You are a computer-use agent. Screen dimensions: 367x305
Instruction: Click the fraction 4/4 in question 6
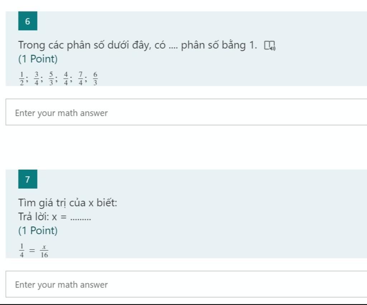click(x=66, y=78)
